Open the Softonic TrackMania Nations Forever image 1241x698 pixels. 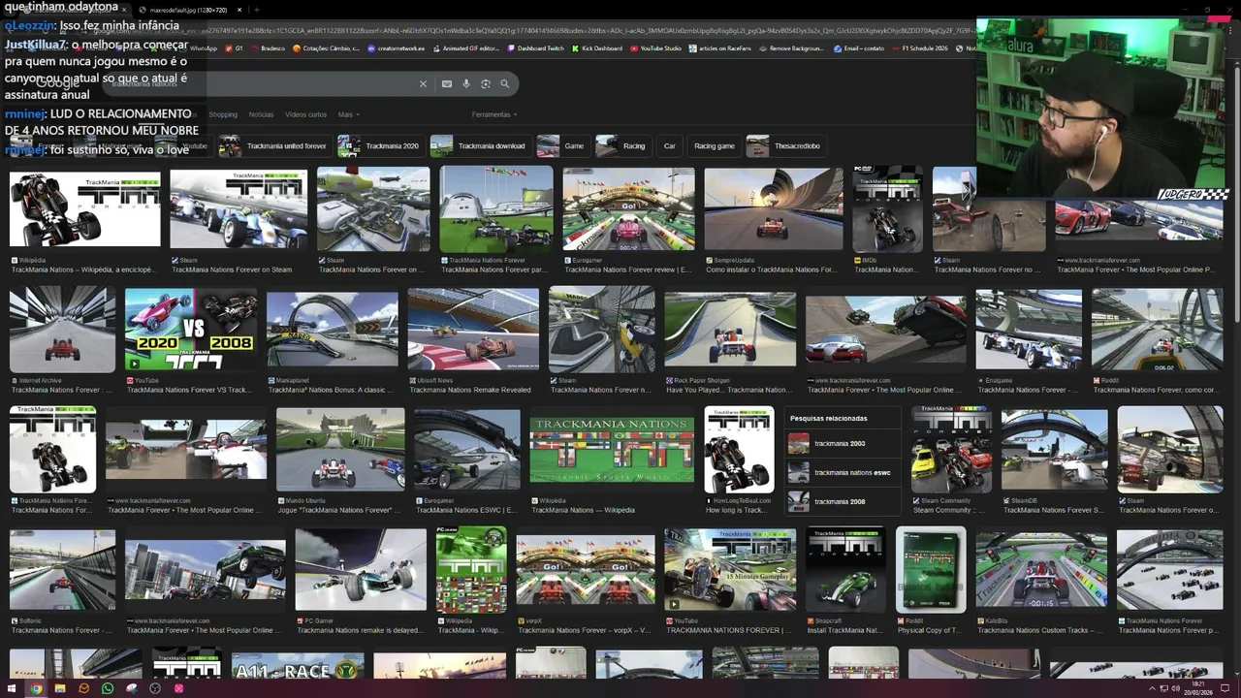pyautogui.click(x=62, y=569)
